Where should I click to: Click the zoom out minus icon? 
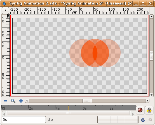5,101
